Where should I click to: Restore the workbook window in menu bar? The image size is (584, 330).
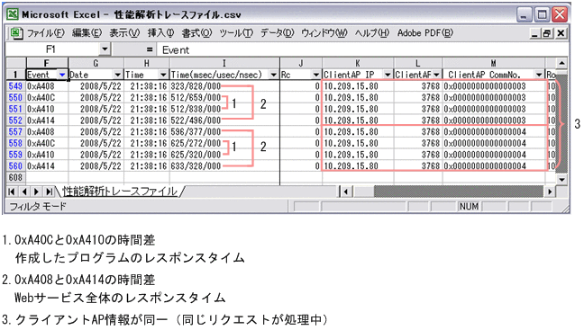[547, 33]
